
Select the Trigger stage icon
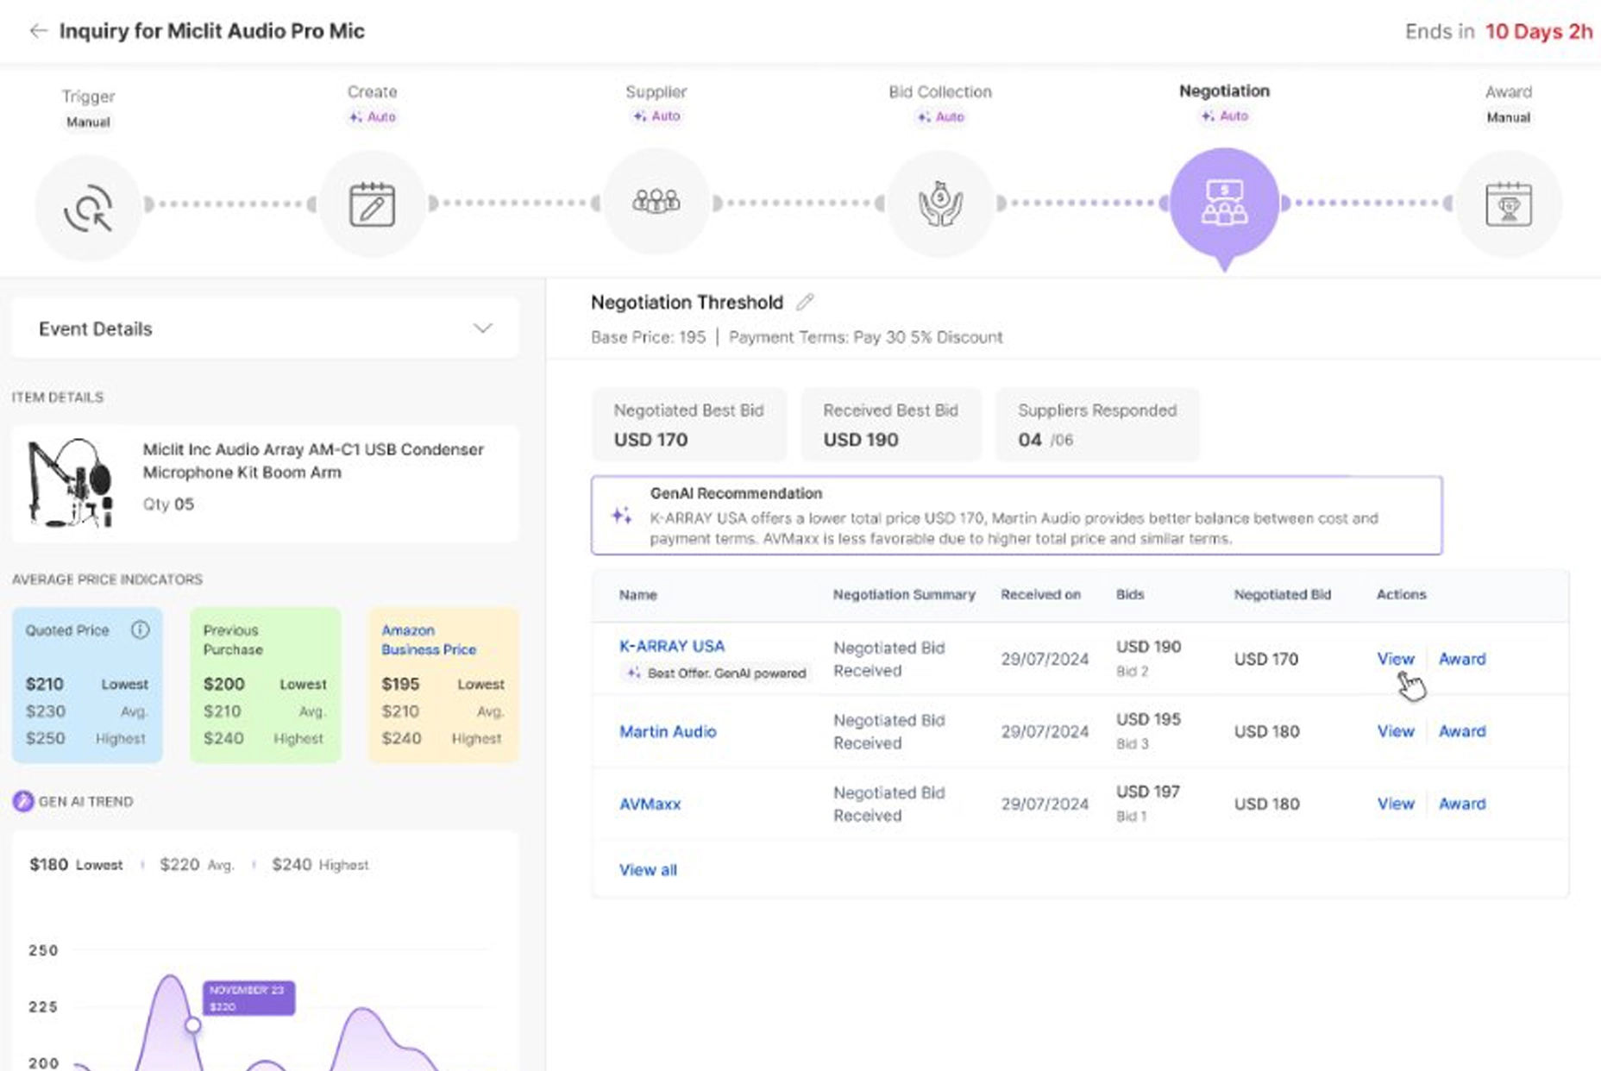click(88, 207)
